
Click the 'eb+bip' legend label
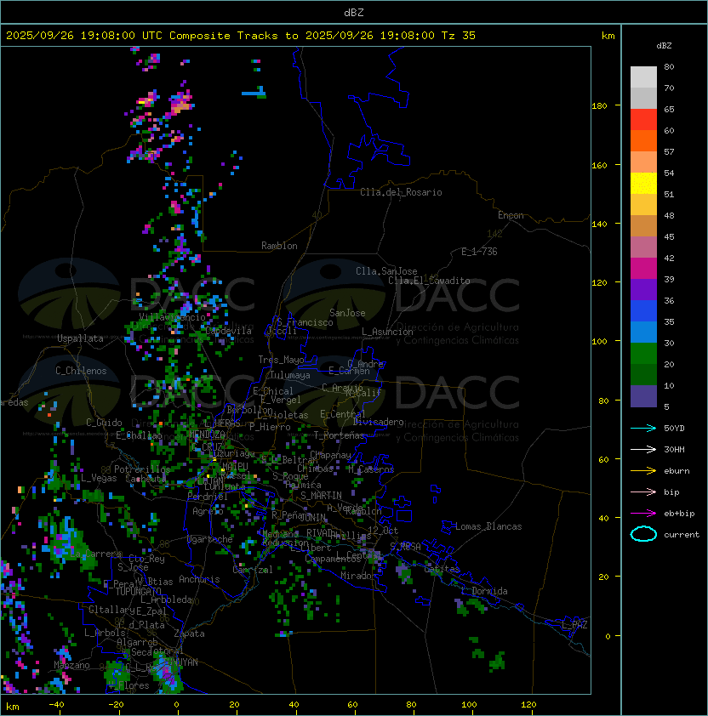[679, 514]
